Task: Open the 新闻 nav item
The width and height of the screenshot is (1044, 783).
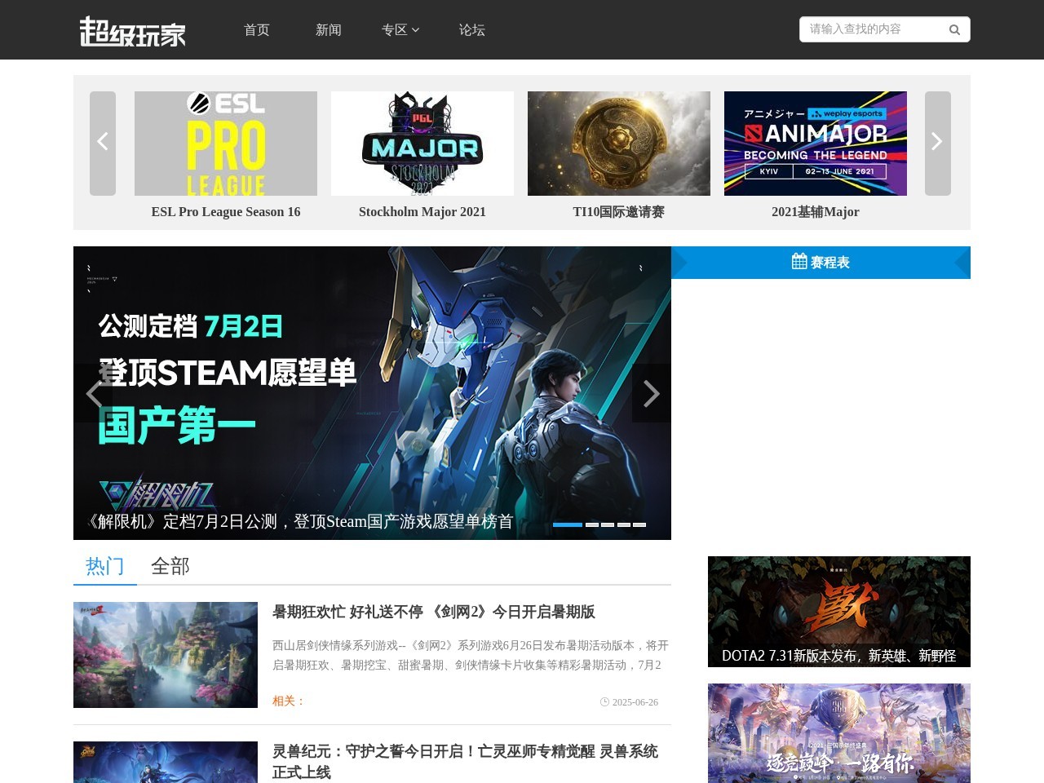Action: (x=329, y=29)
